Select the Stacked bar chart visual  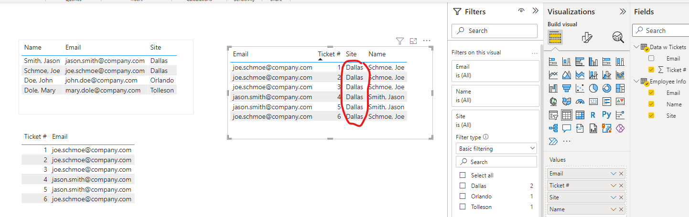553,62
